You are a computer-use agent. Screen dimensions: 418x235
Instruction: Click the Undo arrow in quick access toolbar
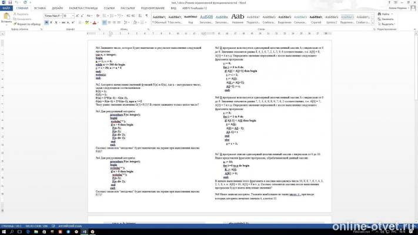coord(16,2)
